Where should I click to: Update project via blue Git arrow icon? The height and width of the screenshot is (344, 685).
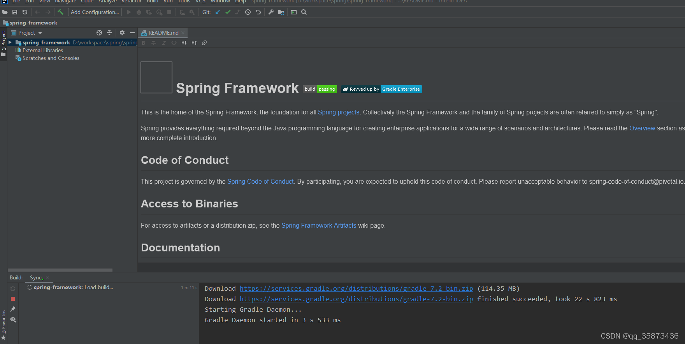tap(218, 12)
